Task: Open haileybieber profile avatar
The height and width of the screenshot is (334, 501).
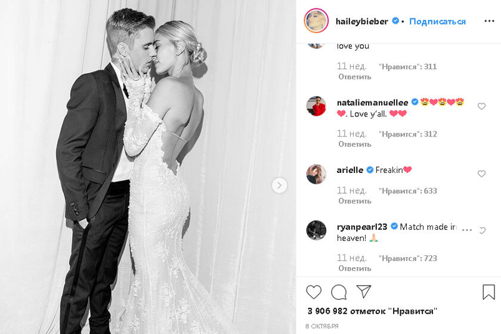Action: click(x=316, y=21)
